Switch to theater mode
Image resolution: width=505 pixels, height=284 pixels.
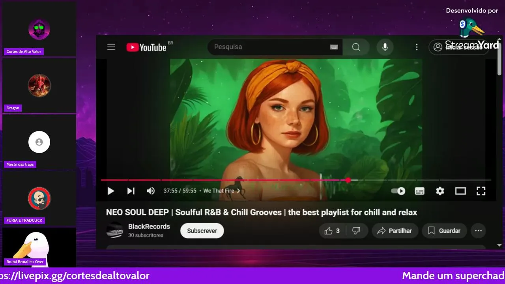[x=460, y=191]
